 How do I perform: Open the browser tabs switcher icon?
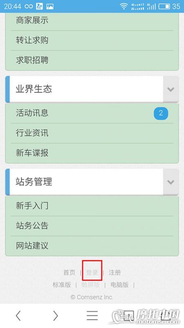(129, 316)
